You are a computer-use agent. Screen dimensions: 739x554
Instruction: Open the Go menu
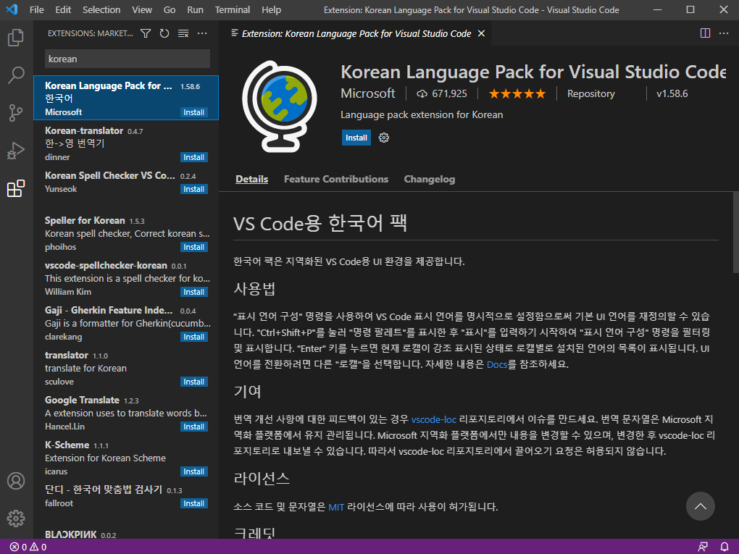170,9
